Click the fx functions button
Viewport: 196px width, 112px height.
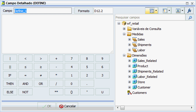[x=189, y=11]
